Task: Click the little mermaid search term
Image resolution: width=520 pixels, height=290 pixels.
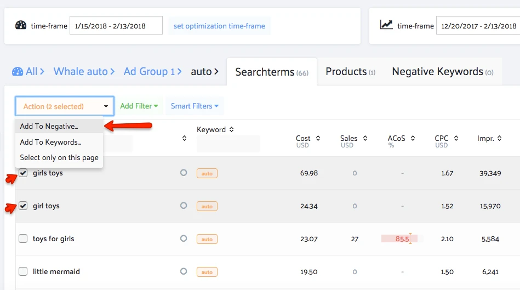Action: (x=56, y=271)
